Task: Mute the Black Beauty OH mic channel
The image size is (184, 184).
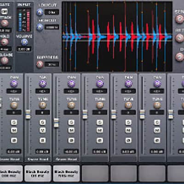Action: (42, 130)
